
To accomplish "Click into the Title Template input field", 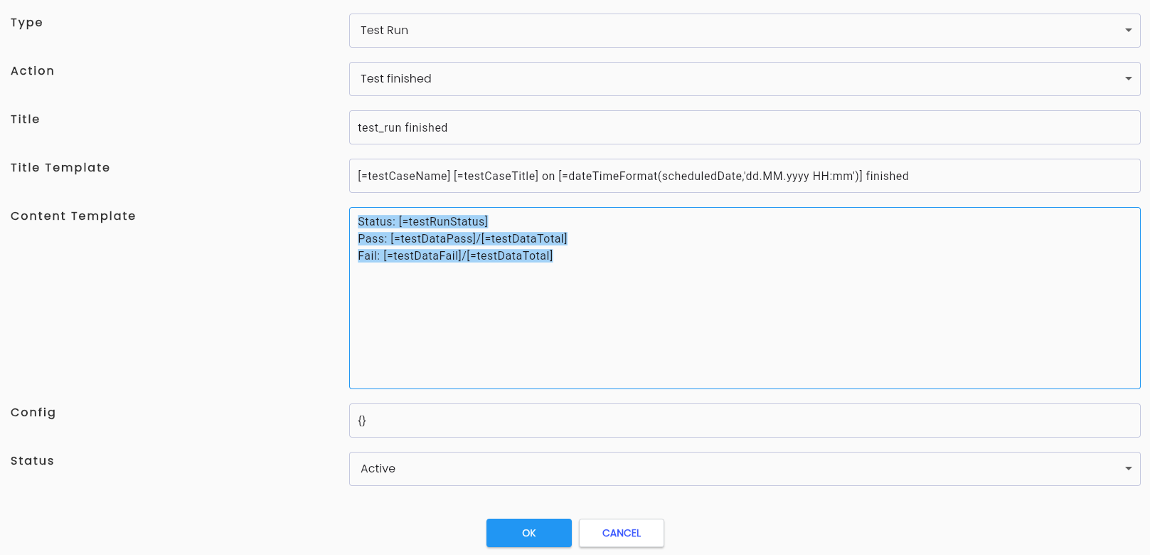I will (x=745, y=176).
